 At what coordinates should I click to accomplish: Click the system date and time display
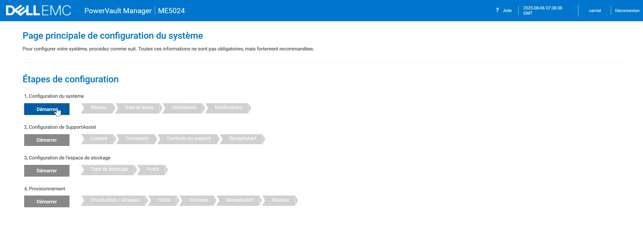[542, 11]
